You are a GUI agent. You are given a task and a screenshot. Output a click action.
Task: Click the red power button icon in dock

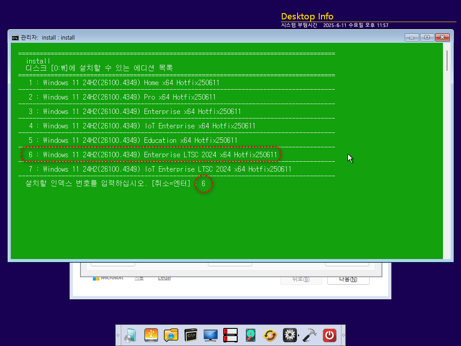(329, 335)
